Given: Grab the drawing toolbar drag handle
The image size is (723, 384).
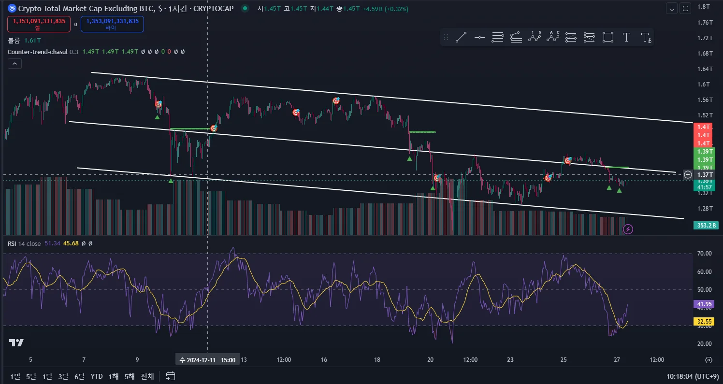Looking at the screenshot, I should pyautogui.click(x=446, y=37).
